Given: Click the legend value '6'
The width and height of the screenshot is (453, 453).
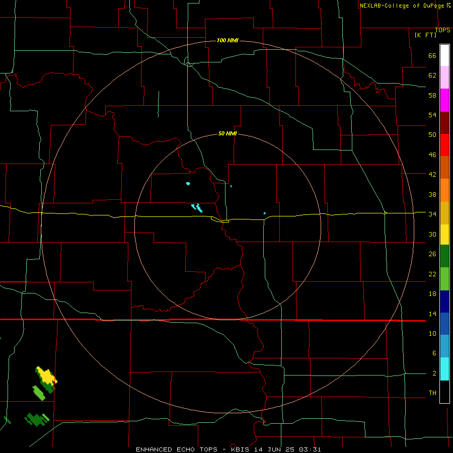Looking at the screenshot, I should (434, 353).
